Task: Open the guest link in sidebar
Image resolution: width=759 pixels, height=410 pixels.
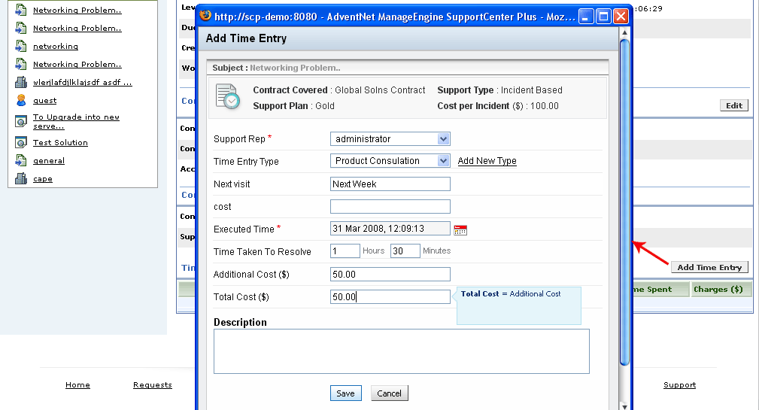Action: [x=44, y=101]
